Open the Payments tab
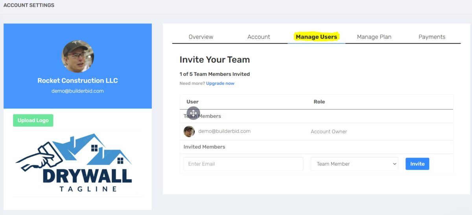The image size is (472, 215). coord(431,37)
